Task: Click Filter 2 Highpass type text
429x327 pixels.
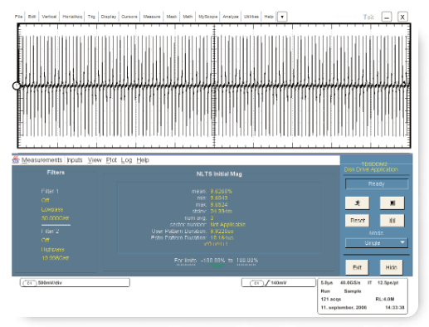Action: (x=52, y=249)
